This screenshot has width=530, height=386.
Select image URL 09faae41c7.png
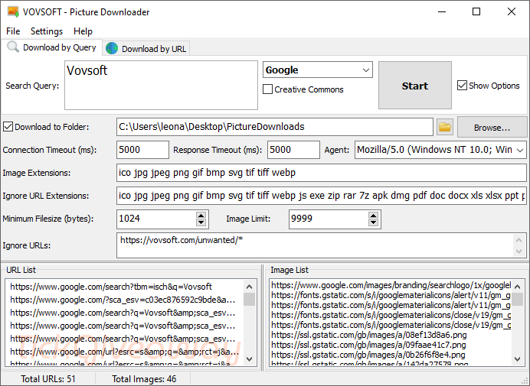point(368,345)
